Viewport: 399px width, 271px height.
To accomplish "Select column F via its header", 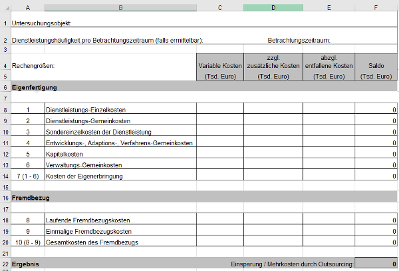I will [x=376, y=7].
